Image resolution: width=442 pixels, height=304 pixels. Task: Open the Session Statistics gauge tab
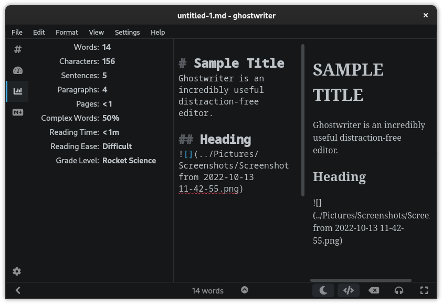[17, 70]
